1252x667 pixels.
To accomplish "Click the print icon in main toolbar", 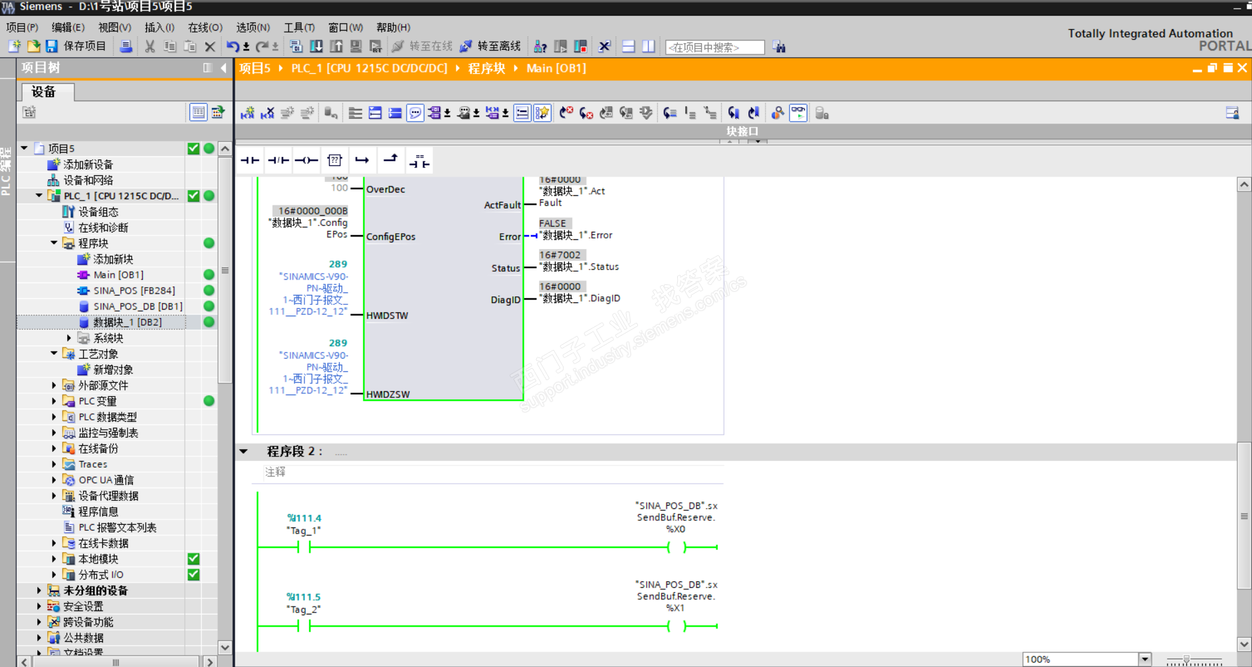I will pos(126,47).
